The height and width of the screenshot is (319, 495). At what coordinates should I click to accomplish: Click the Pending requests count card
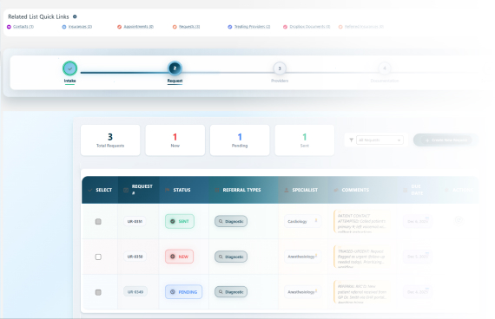click(x=240, y=140)
